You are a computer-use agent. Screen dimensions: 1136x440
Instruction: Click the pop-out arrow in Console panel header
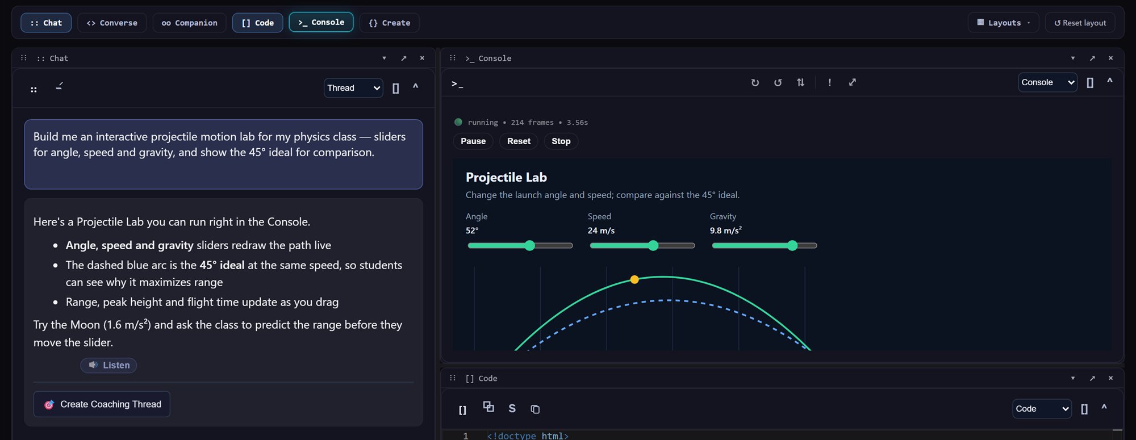tap(1092, 58)
